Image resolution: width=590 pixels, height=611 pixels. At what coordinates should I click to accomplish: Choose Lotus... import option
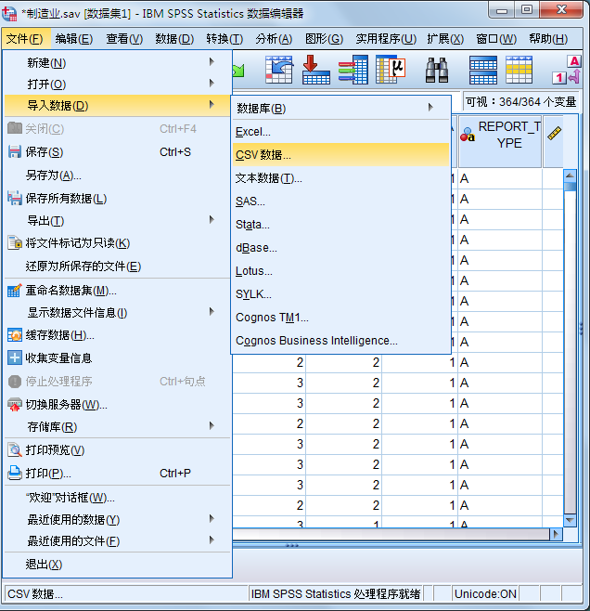(x=341, y=271)
